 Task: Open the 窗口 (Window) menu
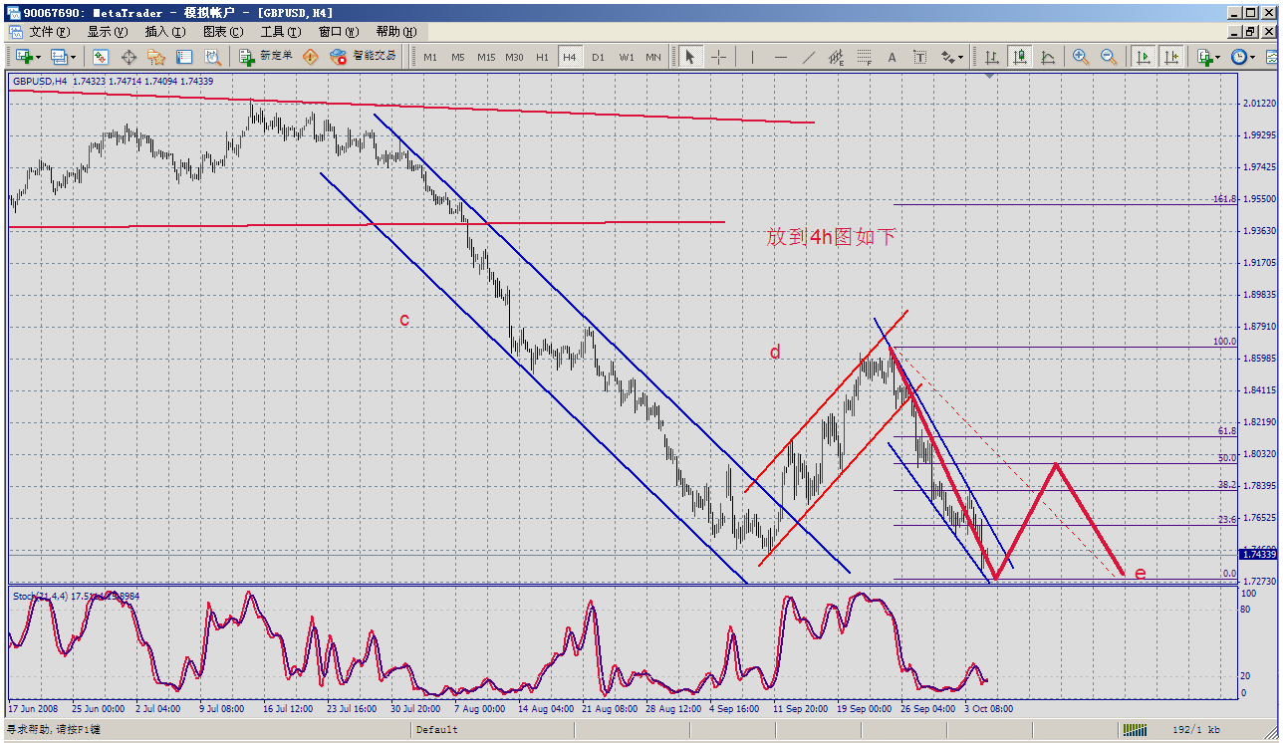point(339,32)
